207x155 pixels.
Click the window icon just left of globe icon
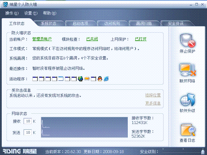click(x=74, y=79)
